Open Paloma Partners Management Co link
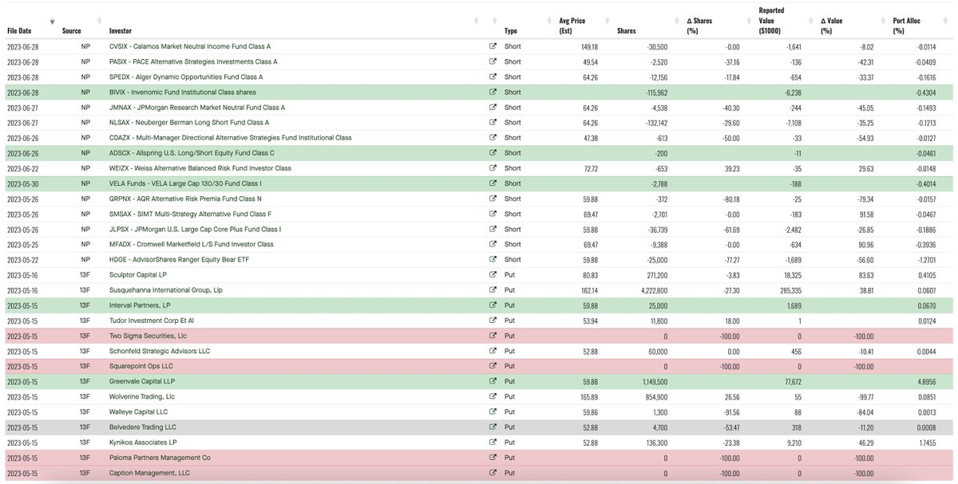Image resolution: width=958 pixels, height=484 pixels. (x=160, y=458)
